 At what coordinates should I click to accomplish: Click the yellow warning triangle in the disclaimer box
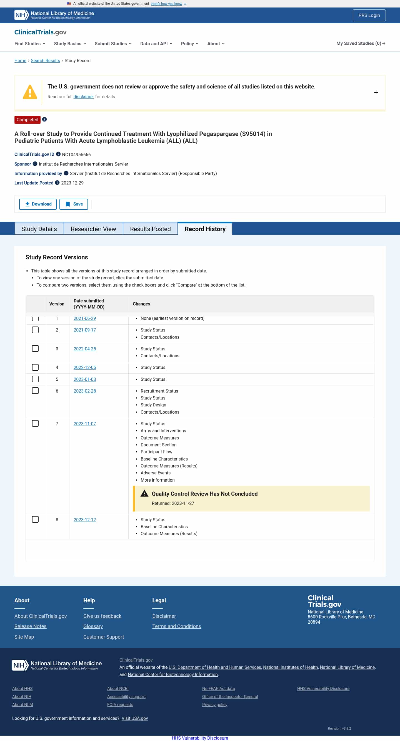point(30,92)
